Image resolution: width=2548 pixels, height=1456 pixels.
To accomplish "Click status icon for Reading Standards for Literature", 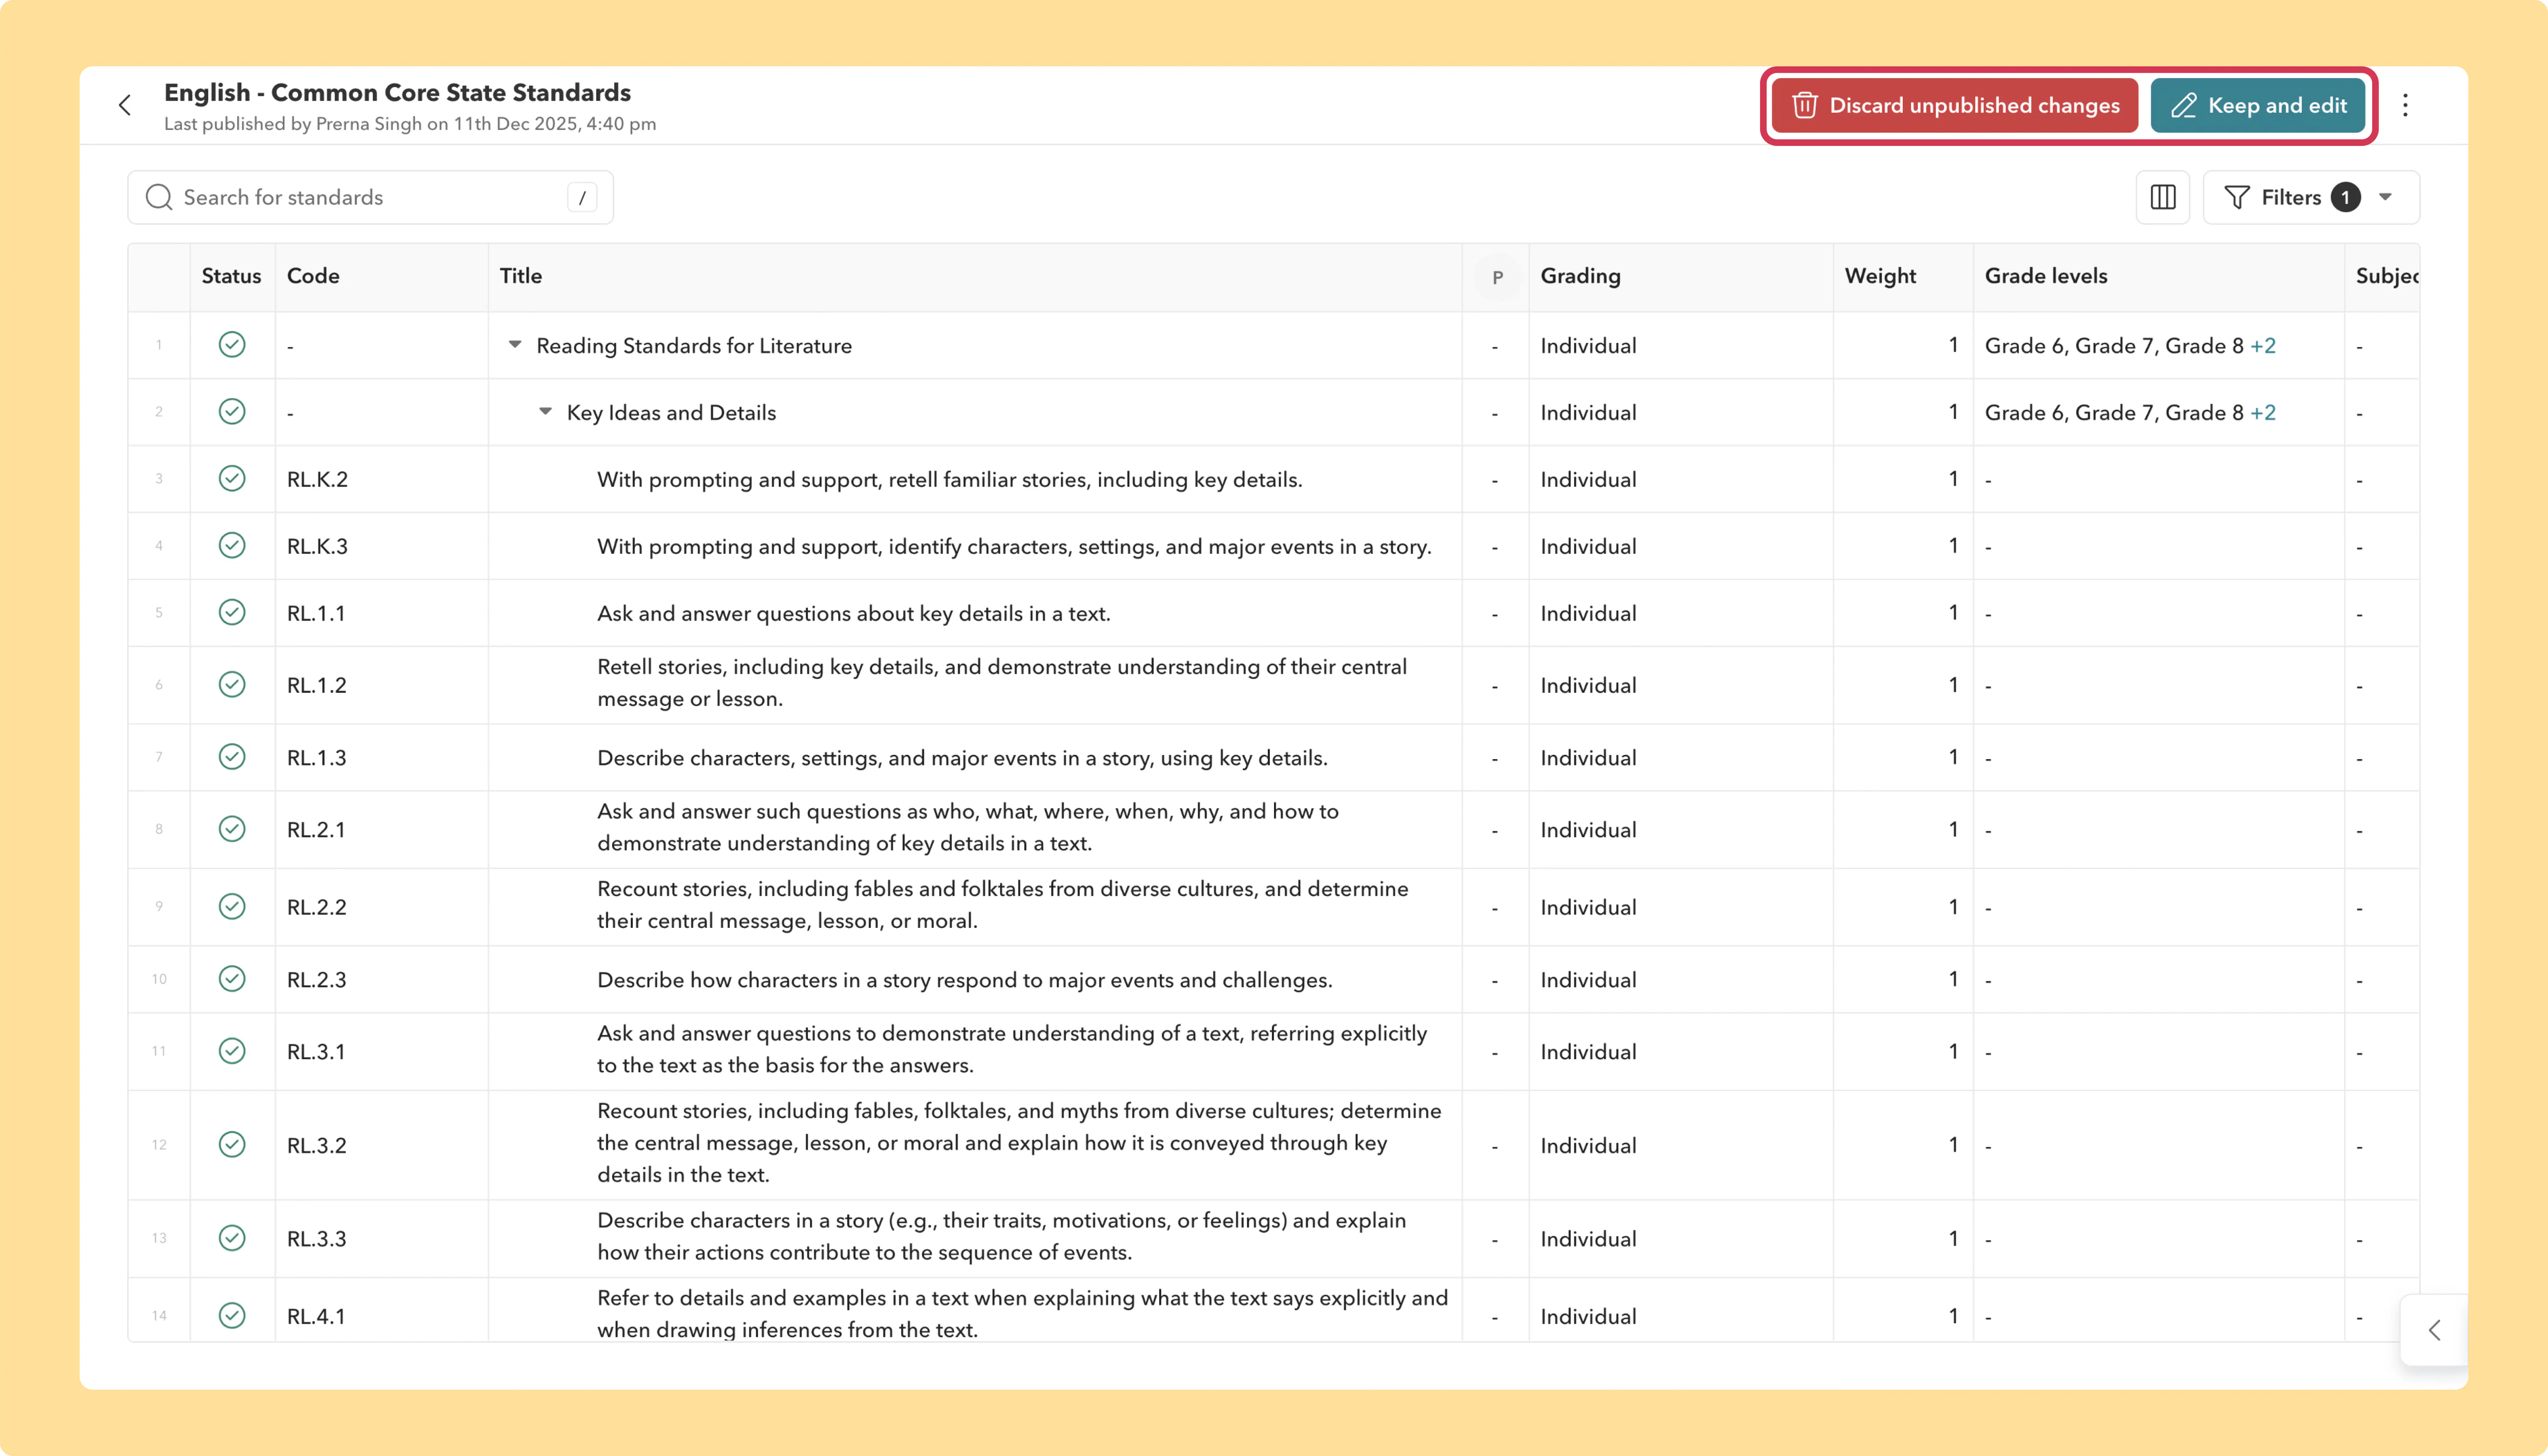I will pos(232,345).
